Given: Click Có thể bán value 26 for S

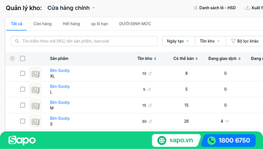Looking at the screenshot, I should click(x=186, y=121).
